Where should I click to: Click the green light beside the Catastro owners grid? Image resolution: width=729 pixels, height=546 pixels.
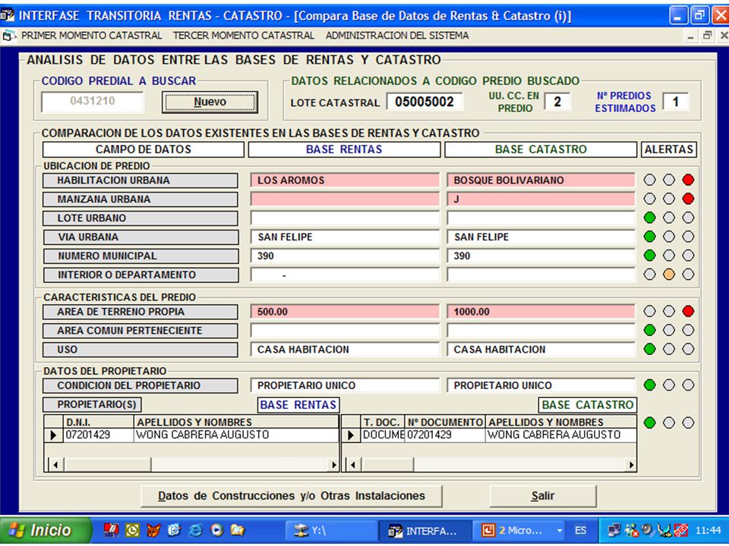649,422
